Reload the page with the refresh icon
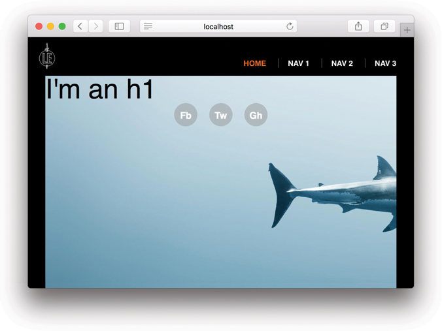This screenshot has width=442, height=331. tap(290, 26)
